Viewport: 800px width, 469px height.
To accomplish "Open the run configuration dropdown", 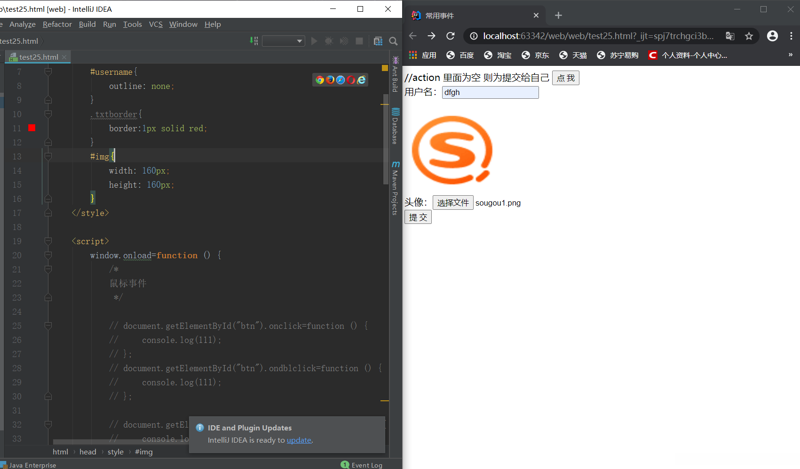I will point(284,41).
